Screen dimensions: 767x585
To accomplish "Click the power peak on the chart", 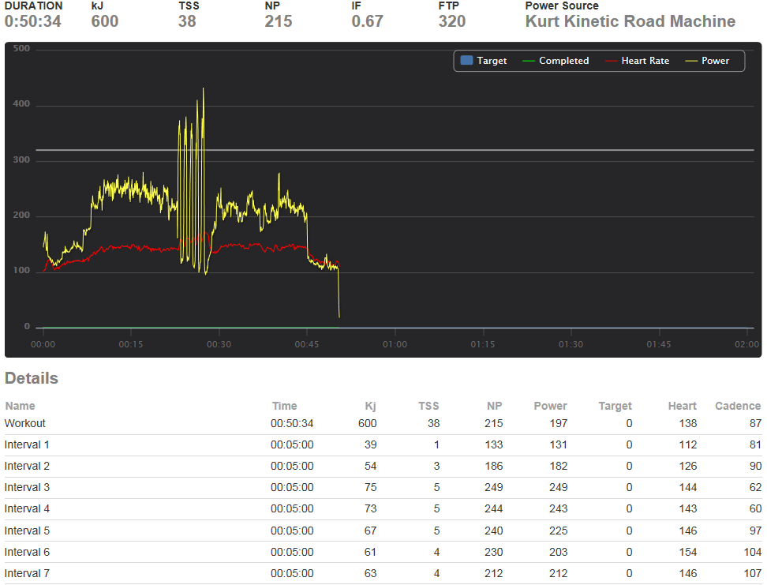I will coord(204,89).
